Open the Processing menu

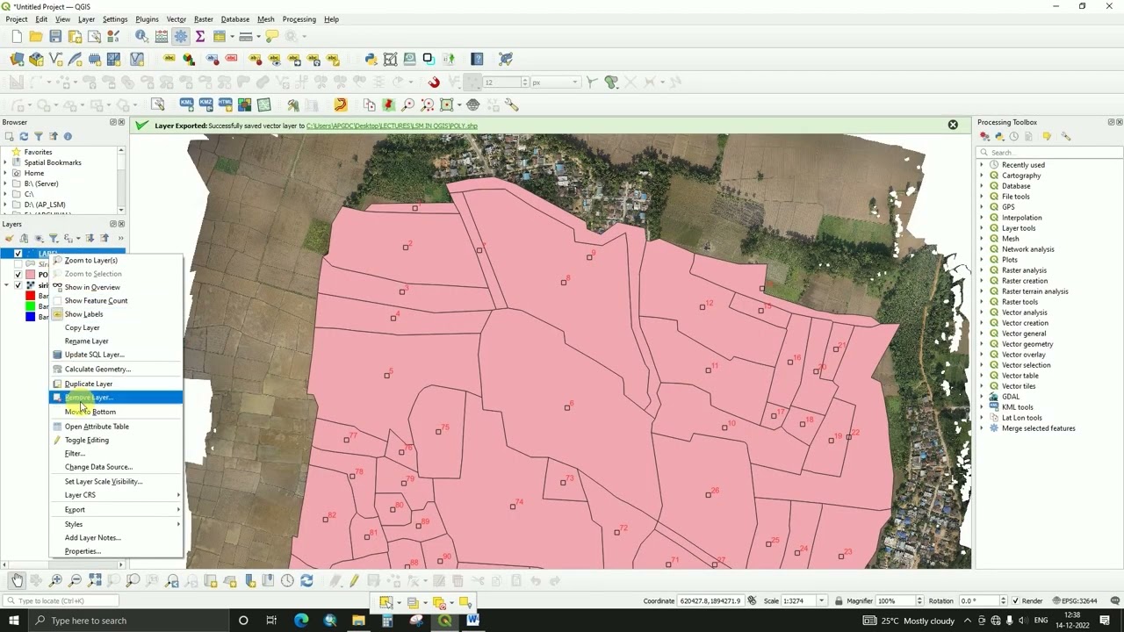[x=299, y=19]
